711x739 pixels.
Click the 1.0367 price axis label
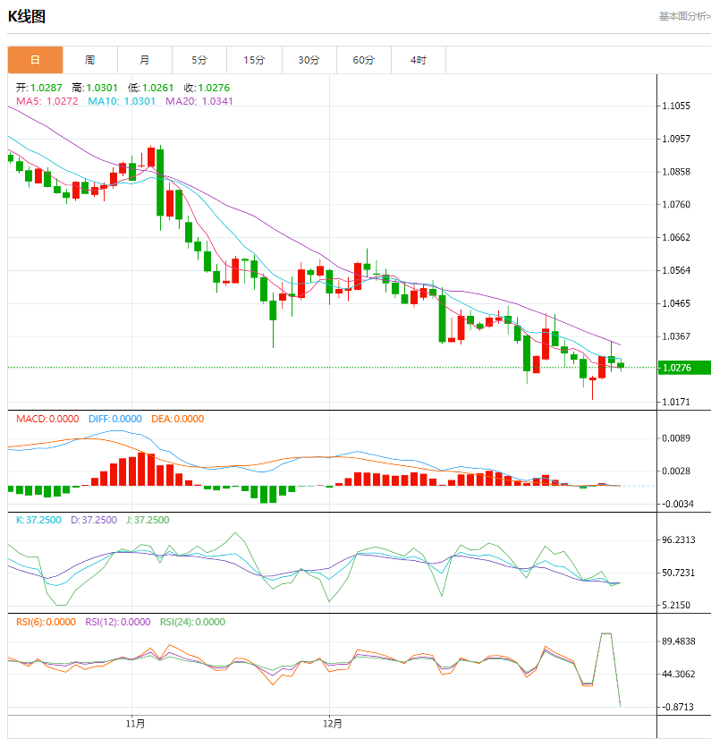[x=676, y=336]
